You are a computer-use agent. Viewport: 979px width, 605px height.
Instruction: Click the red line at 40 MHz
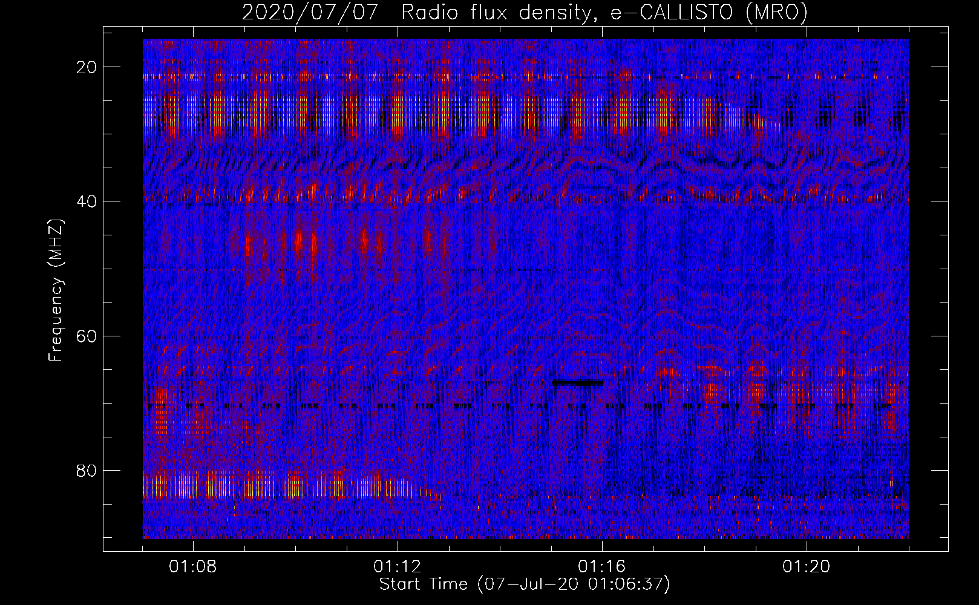[525, 197]
